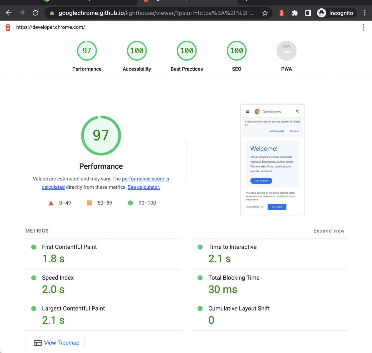Reload the Lighthouse viewer page
The image size is (372, 353).
[x=36, y=13]
